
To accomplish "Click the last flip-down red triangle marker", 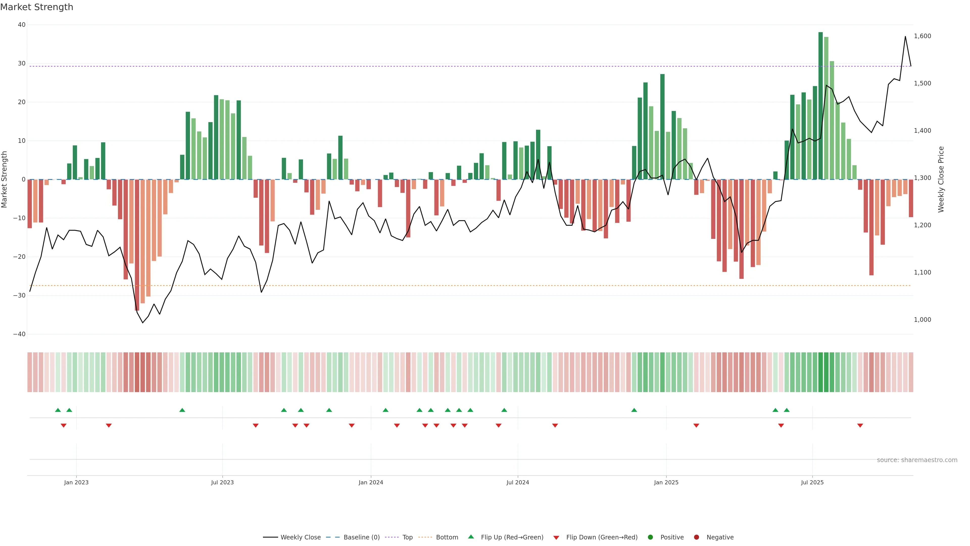I will [860, 426].
